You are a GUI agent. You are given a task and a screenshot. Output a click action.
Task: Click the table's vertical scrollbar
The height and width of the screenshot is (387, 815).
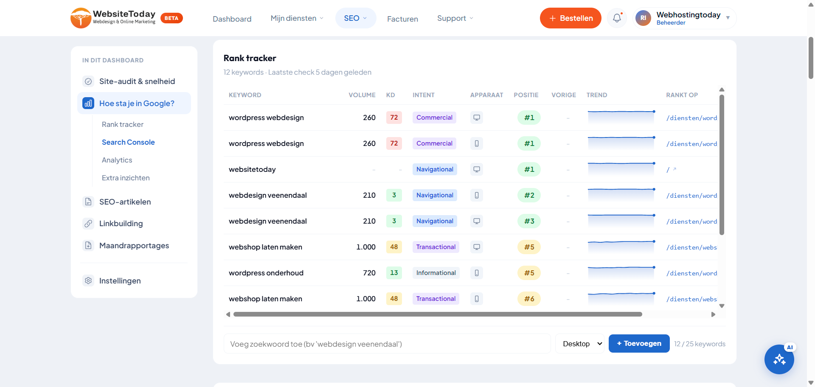722,165
